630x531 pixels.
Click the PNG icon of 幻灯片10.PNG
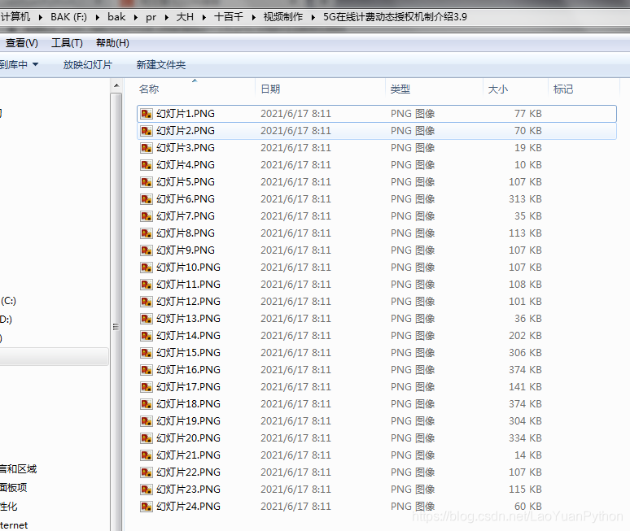[147, 268]
